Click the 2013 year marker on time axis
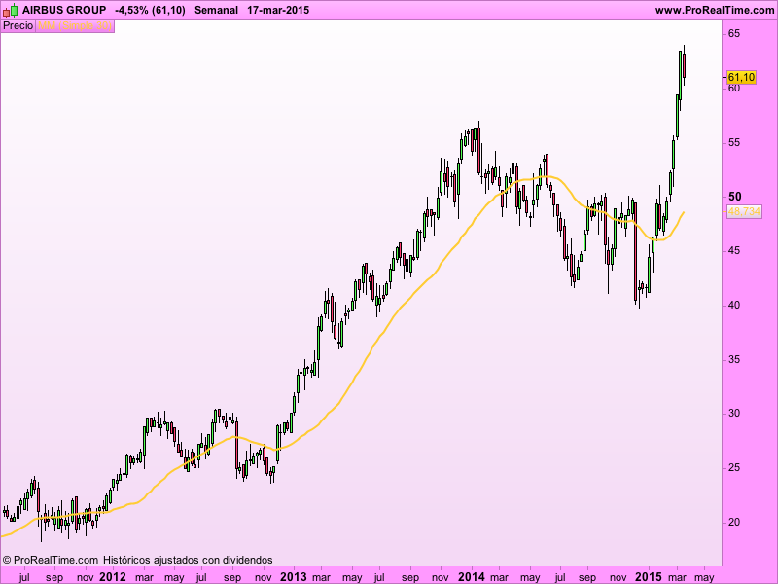Image resolution: width=778 pixels, height=584 pixels. 294,577
